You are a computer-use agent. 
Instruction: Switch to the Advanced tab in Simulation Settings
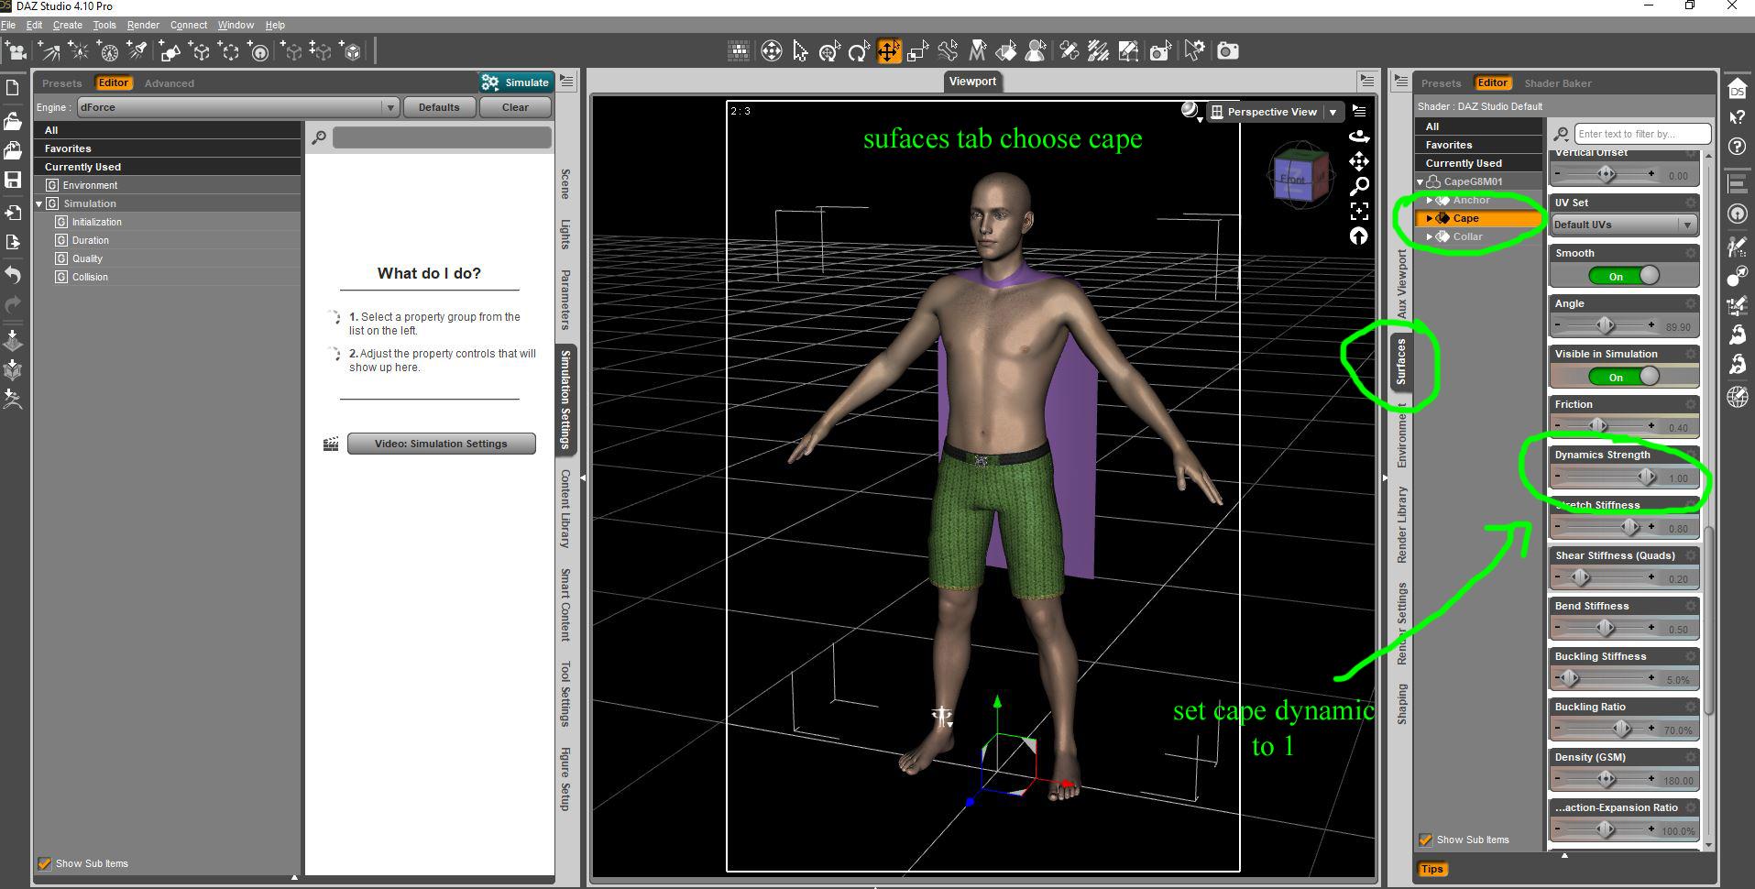(x=170, y=83)
